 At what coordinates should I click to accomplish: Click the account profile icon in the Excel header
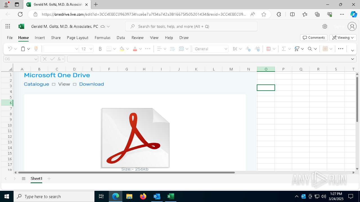pos(352,26)
